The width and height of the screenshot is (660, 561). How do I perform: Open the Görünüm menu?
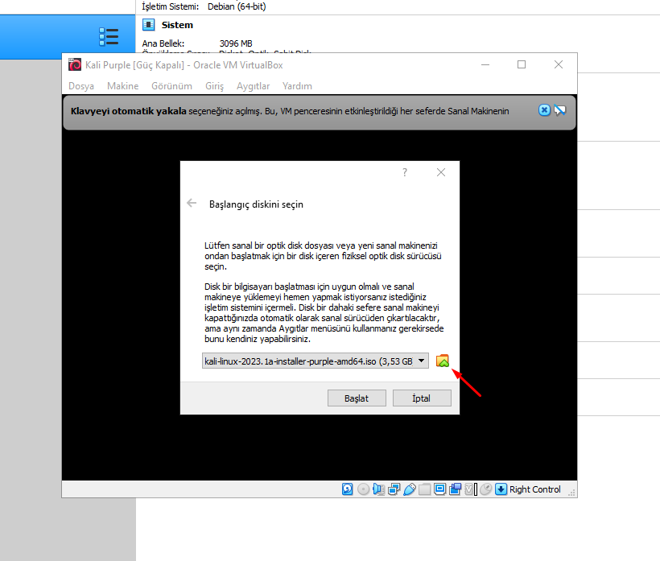(171, 86)
